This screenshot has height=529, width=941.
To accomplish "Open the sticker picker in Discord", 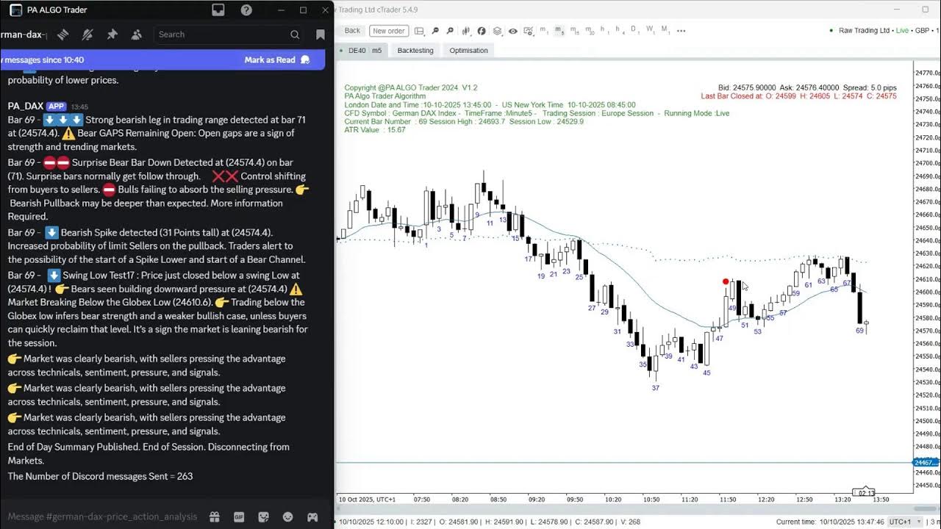I will tap(262, 517).
